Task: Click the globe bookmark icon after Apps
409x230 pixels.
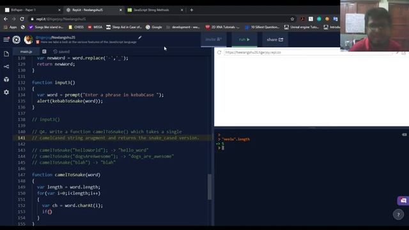Action: (23, 27)
